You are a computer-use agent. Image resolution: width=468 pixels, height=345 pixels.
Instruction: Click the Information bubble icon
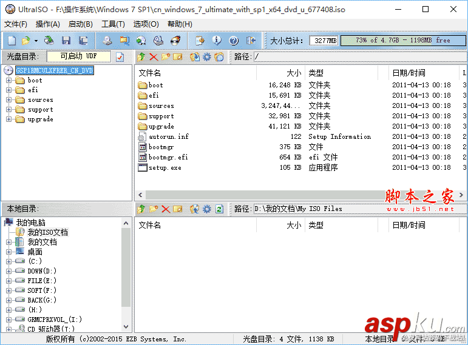217,40
